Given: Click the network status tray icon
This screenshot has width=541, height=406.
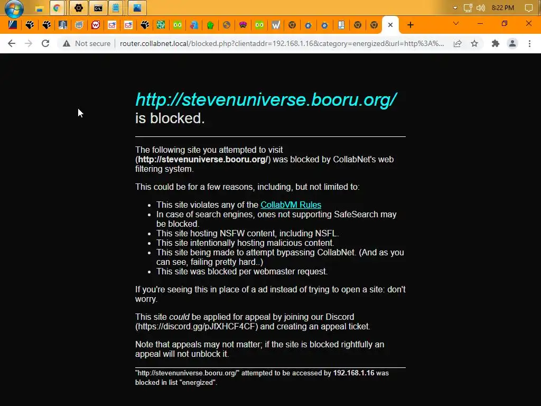Looking at the screenshot, I should click(x=468, y=8).
